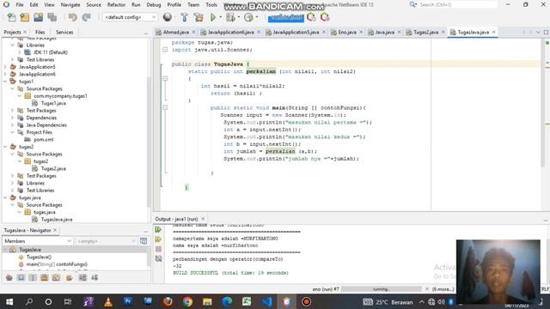
Task: Re-run output with the top green arrows icon
Action: pos(158,230)
